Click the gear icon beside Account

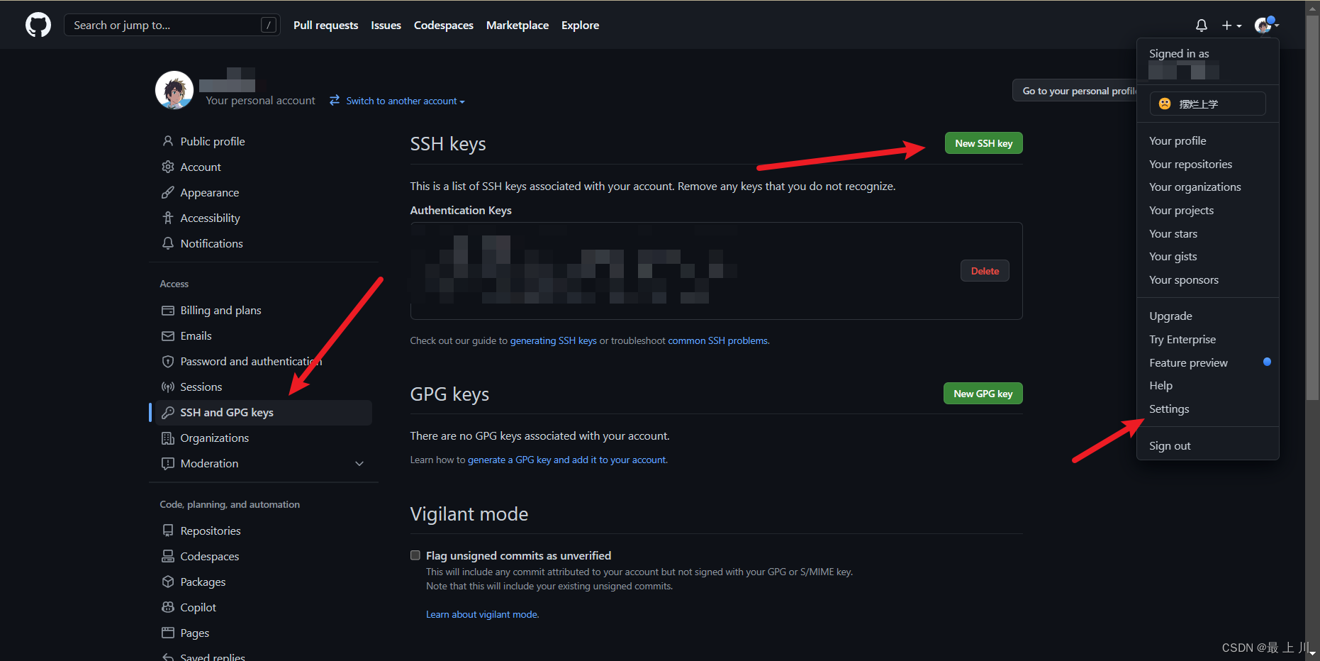click(x=168, y=167)
